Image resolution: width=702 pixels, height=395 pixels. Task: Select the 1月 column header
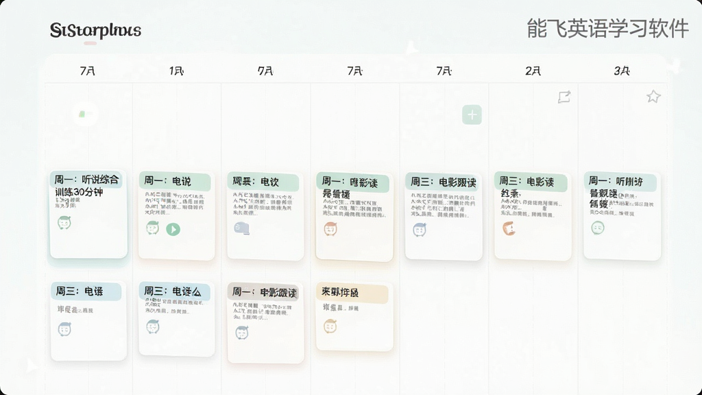[x=176, y=71]
